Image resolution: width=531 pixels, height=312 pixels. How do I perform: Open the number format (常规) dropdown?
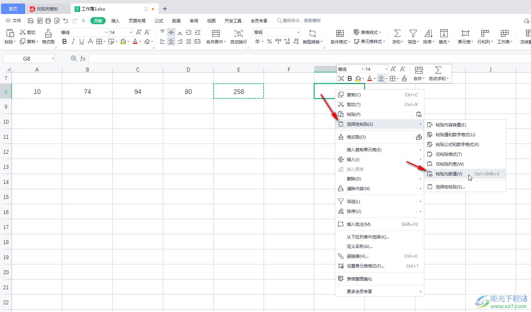tap(298, 32)
